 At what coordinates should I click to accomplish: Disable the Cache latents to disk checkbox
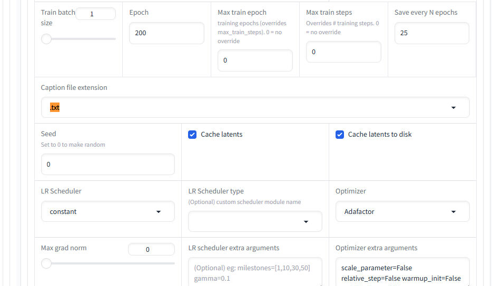click(340, 135)
